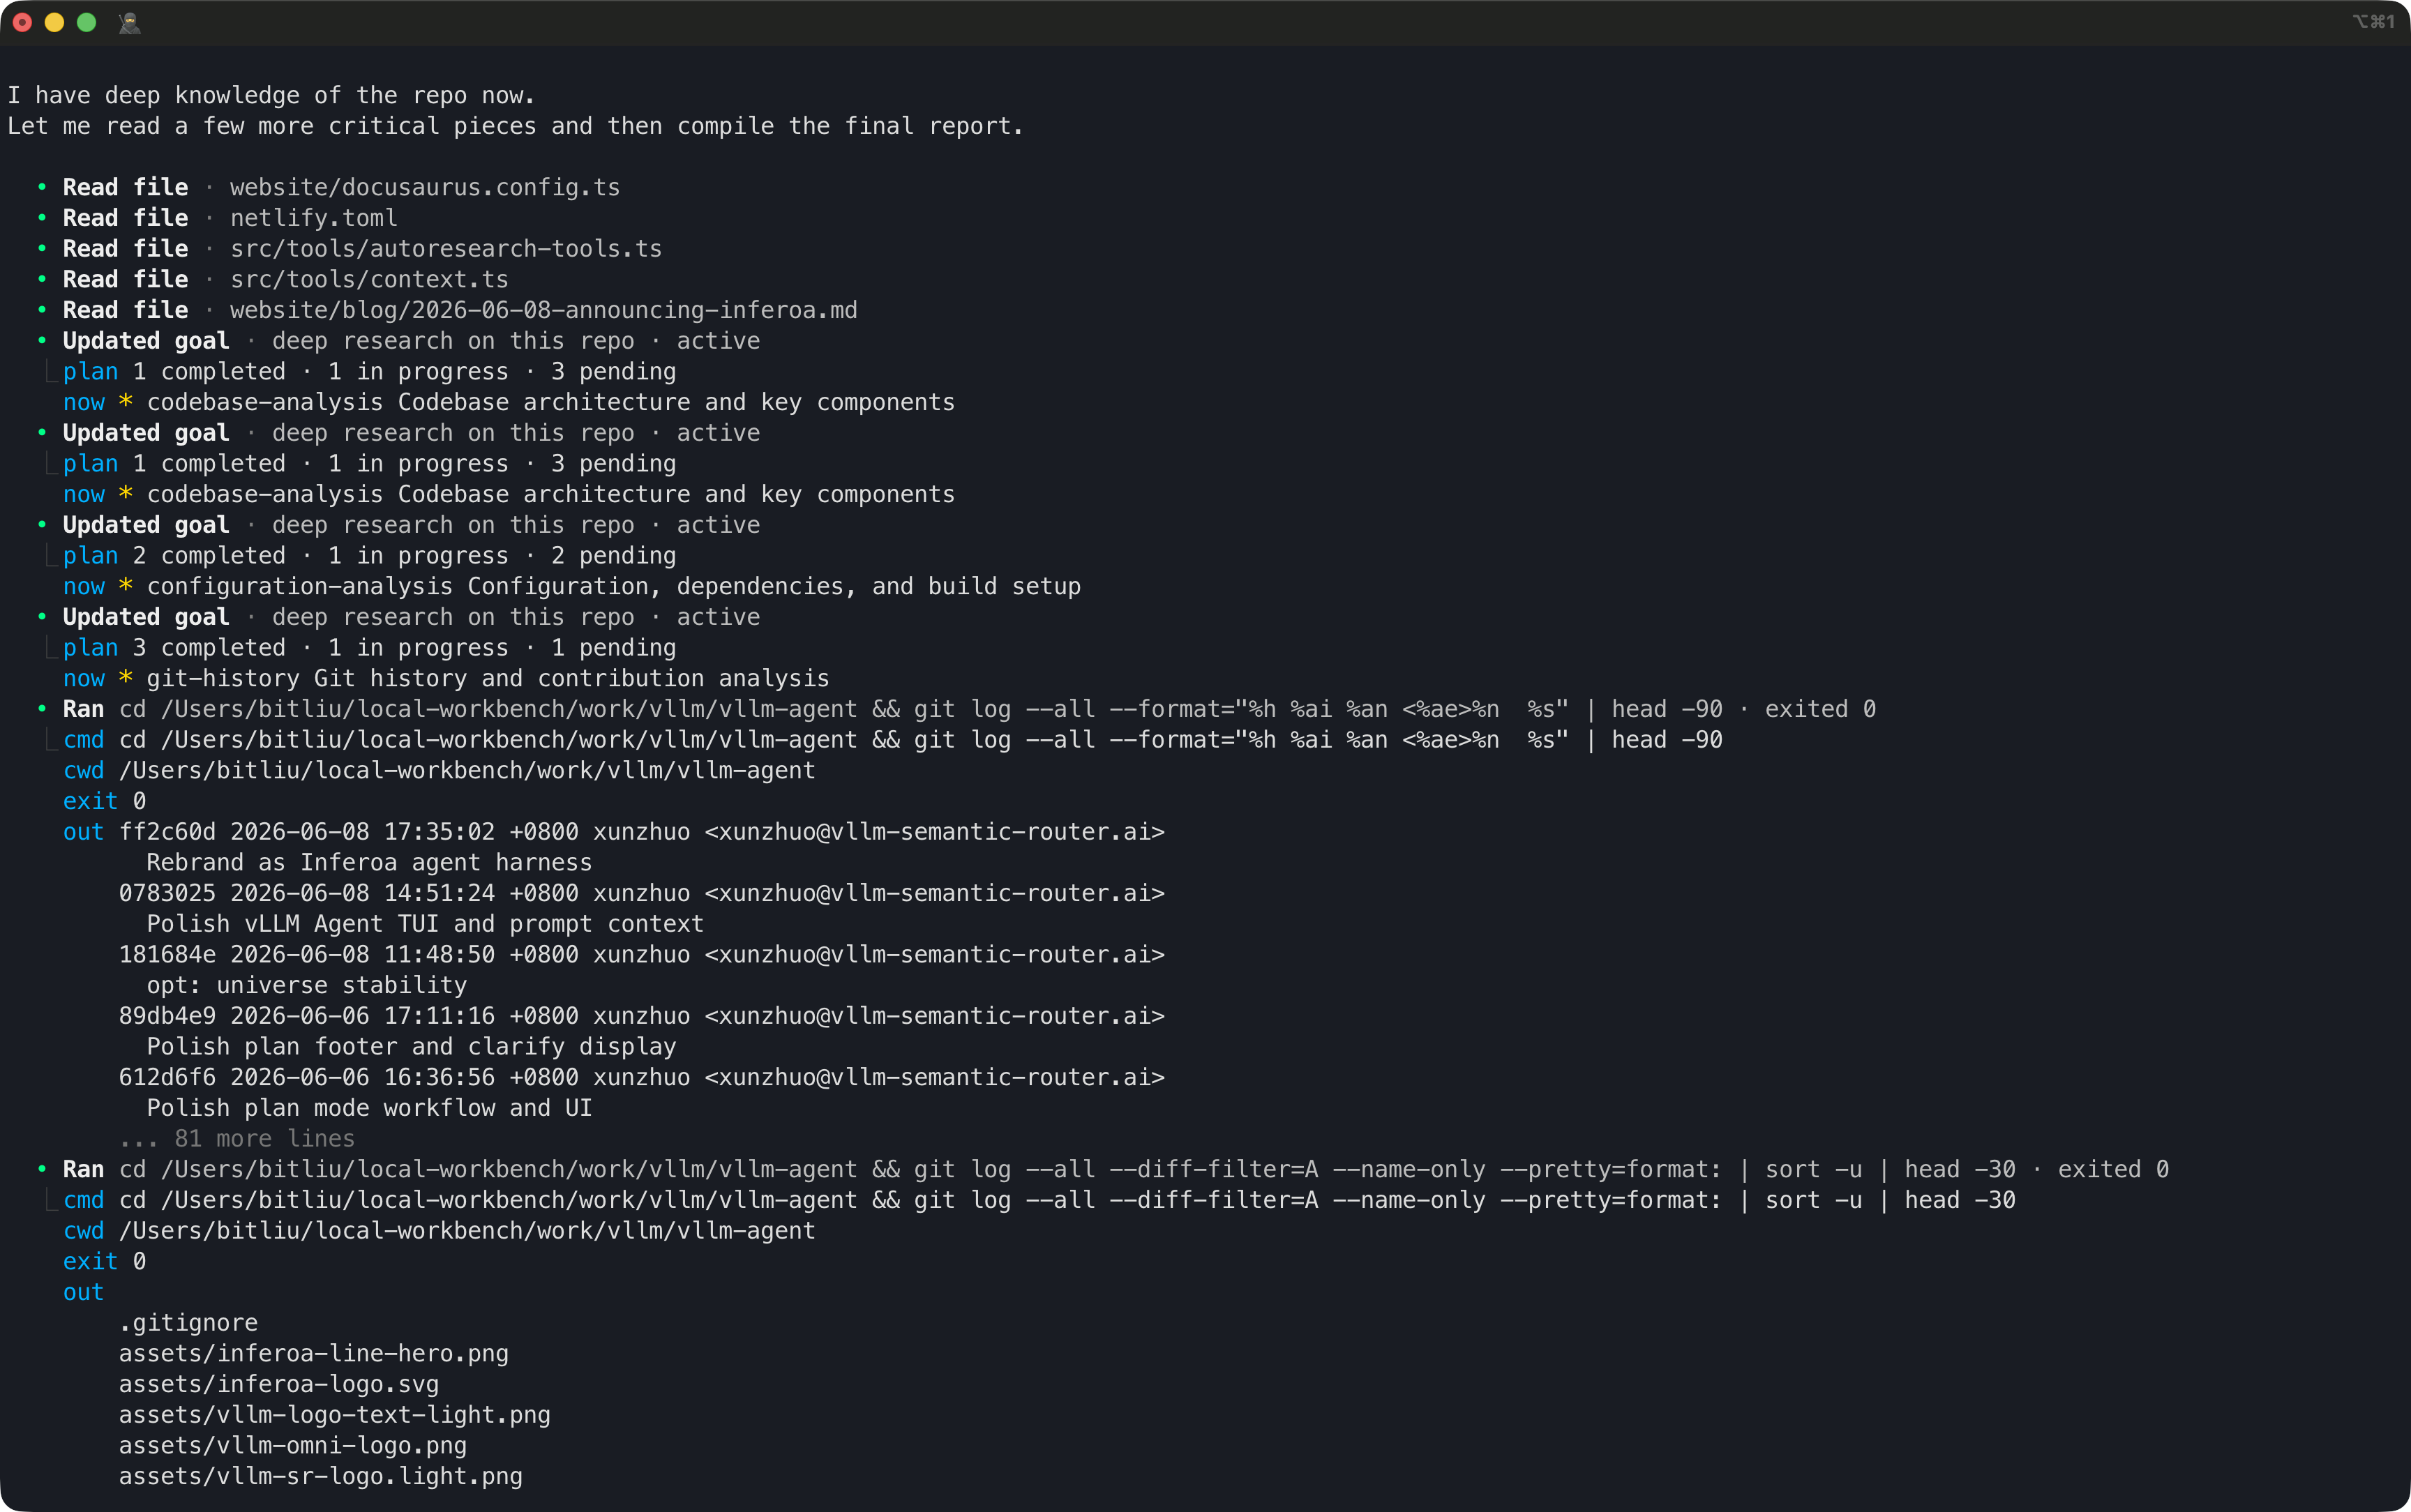2411x1512 pixels.
Task: Click the yellow minimize window button
Action: (55, 22)
